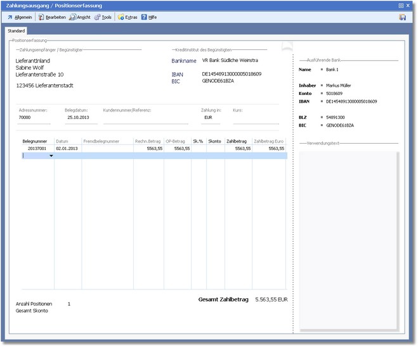Click the Extras icon in toolbar
This screenshot has height=347, width=418.
121,17
